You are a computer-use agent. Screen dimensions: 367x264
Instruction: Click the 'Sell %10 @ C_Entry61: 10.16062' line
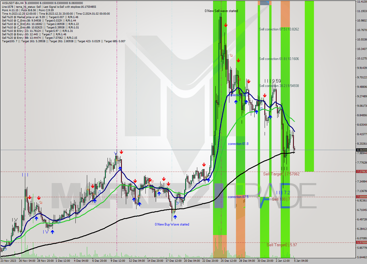point(41,24)
